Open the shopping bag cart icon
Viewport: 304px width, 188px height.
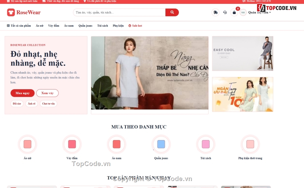[x=234, y=12]
